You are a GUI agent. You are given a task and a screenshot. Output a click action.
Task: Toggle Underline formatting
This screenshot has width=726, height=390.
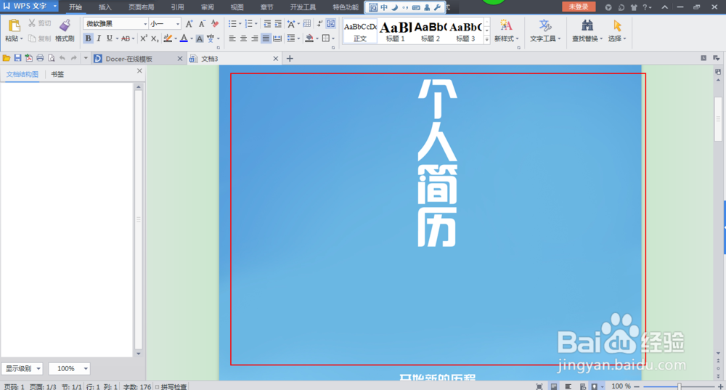point(110,38)
